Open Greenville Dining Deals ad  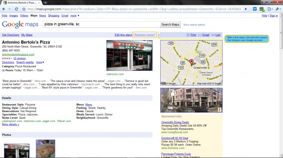pyautogui.click(x=175, y=122)
